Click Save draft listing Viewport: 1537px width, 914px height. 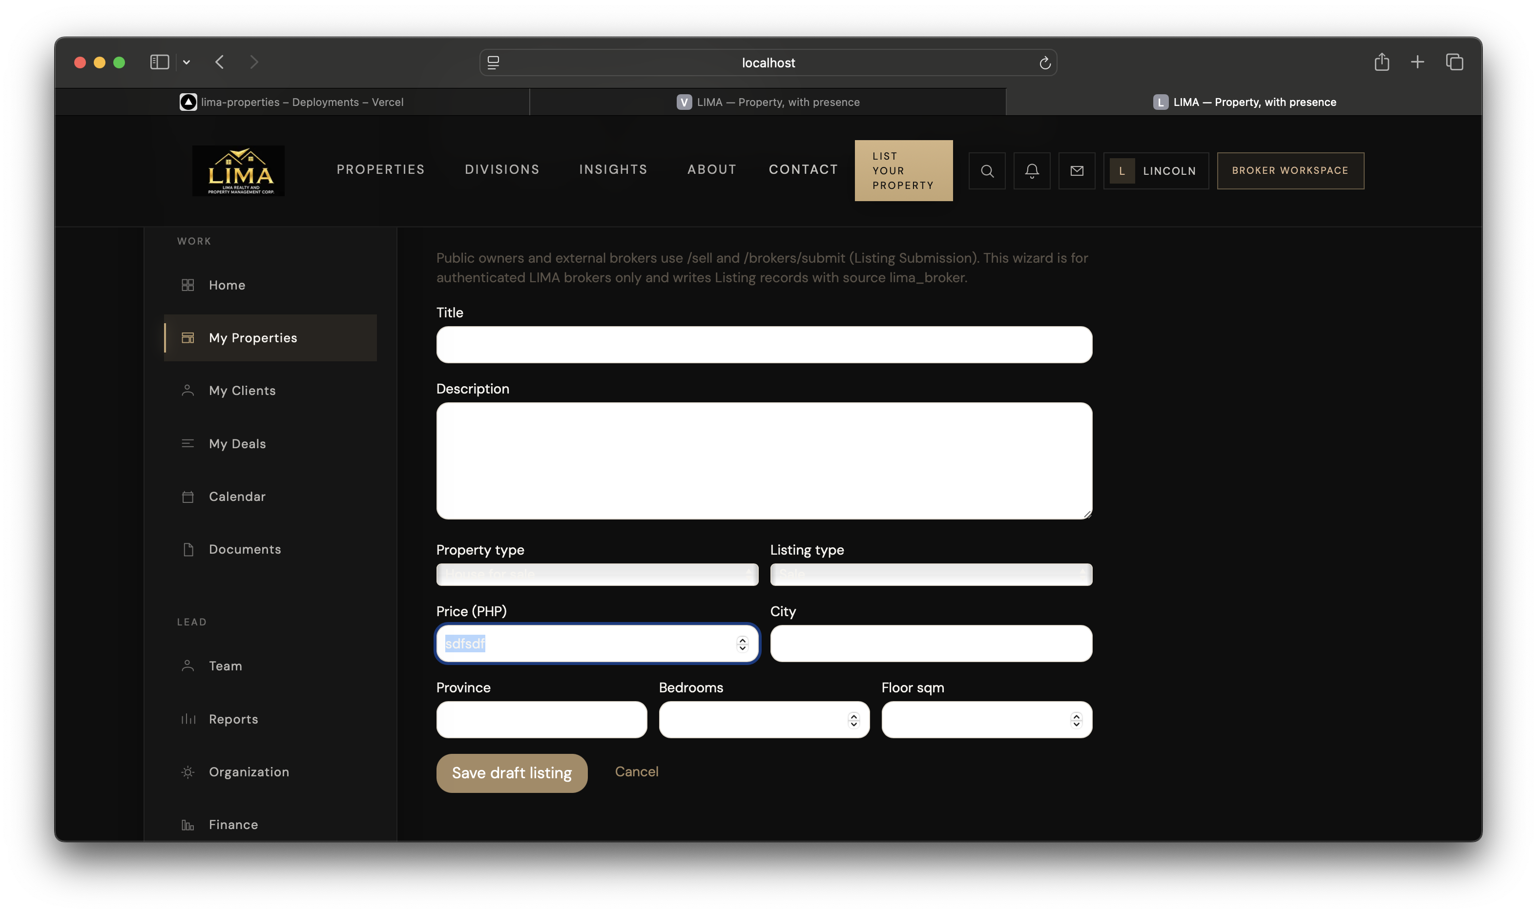(x=512, y=773)
